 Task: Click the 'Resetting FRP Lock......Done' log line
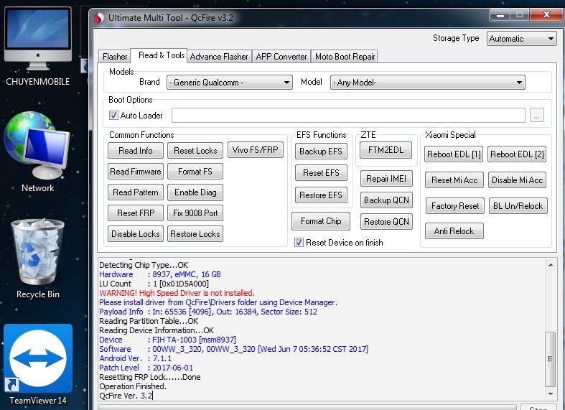[x=150, y=377]
